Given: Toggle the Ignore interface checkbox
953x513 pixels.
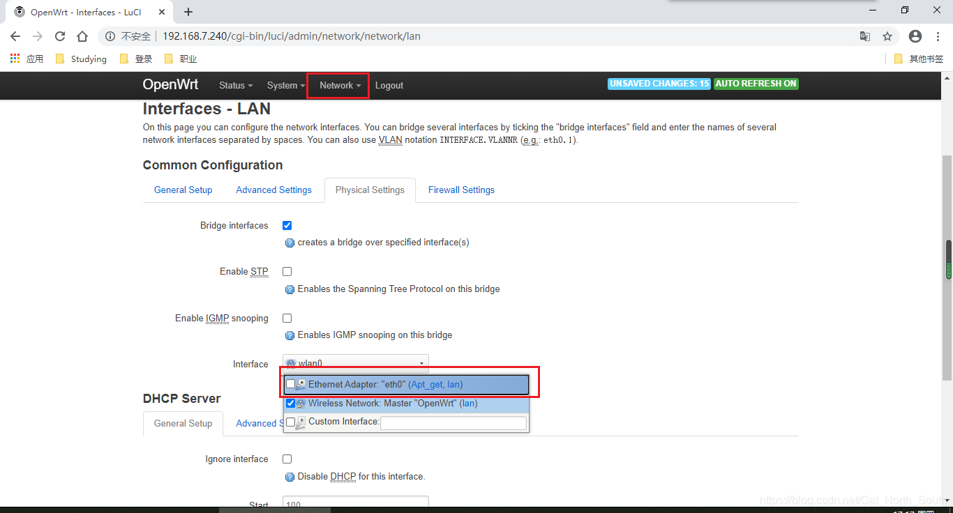Looking at the screenshot, I should (287, 459).
